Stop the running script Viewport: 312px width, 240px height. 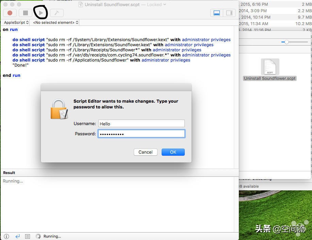(x=25, y=13)
